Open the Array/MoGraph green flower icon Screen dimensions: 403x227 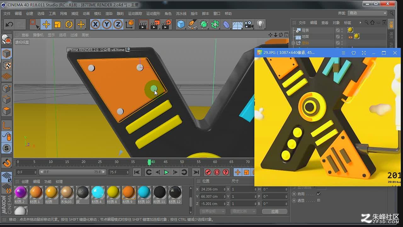(215, 24)
